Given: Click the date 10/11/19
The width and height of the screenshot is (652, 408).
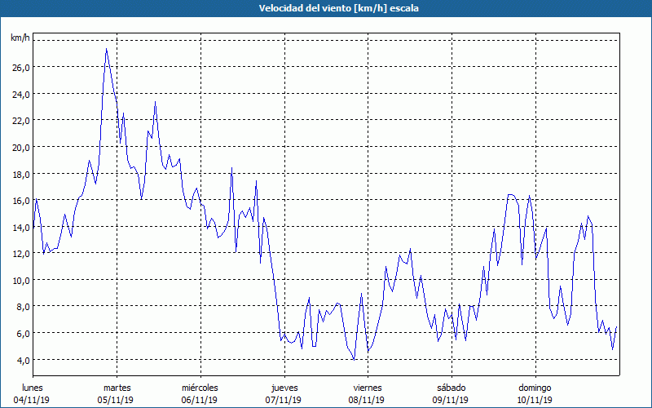Looking at the screenshot, I should click(x=535, y=400).
